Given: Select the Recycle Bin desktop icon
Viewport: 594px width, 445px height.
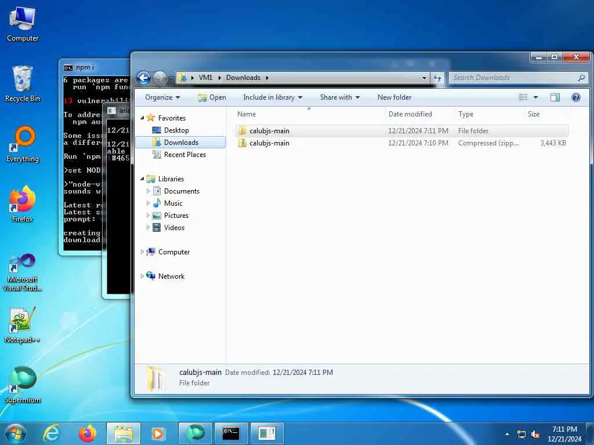Looking at the screenshot, I should (23, 84).
